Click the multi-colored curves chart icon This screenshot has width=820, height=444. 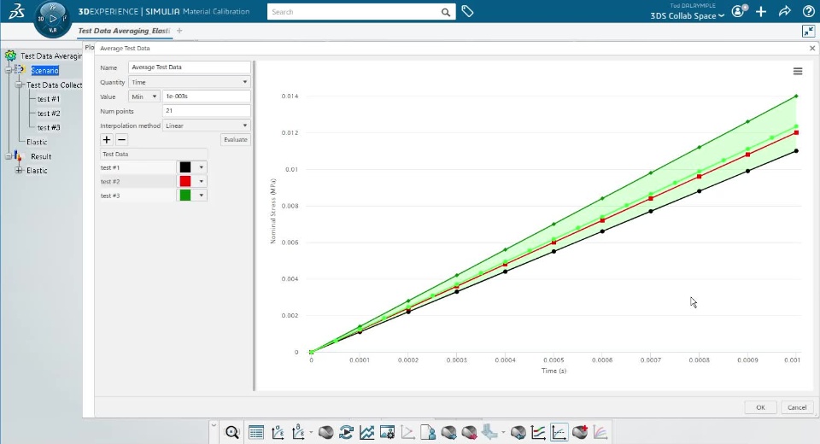[x=538, y=433]
